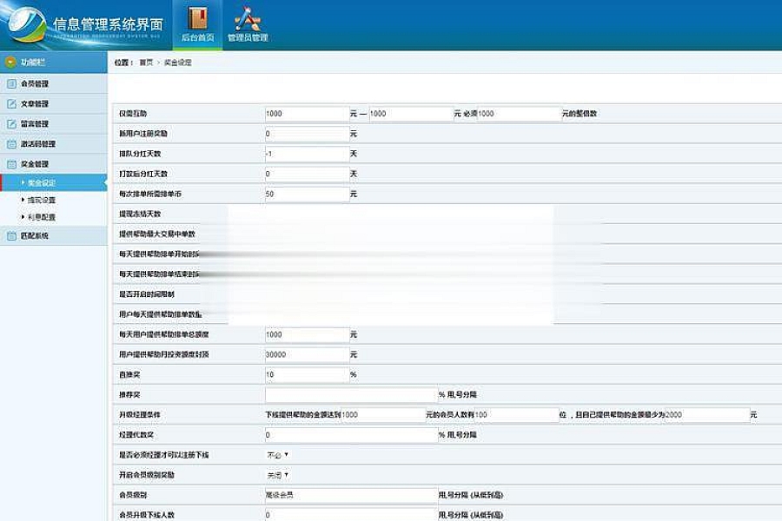
Task: Click the 匹配系统 sidebar icon
Action: point(12,235)
